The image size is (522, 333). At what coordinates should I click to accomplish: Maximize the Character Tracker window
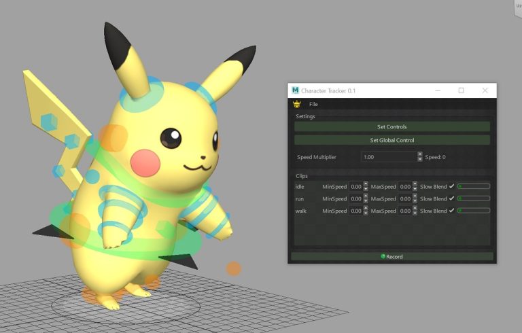tap(461, 90)
